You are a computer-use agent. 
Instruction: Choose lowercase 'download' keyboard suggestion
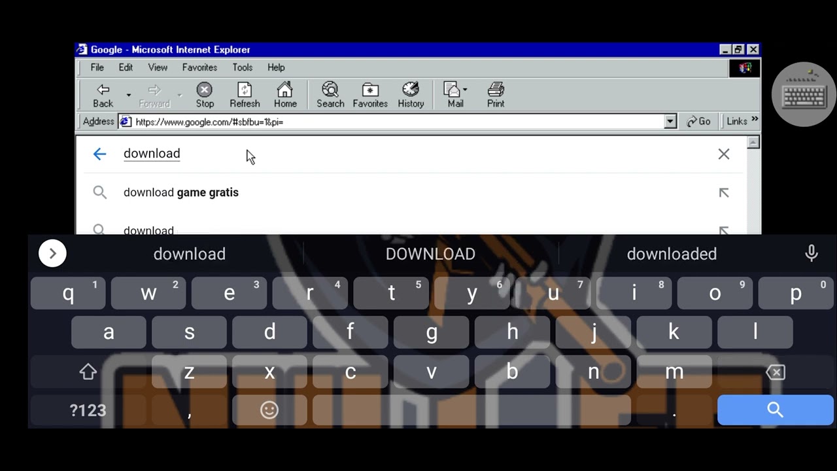[190, 254]
